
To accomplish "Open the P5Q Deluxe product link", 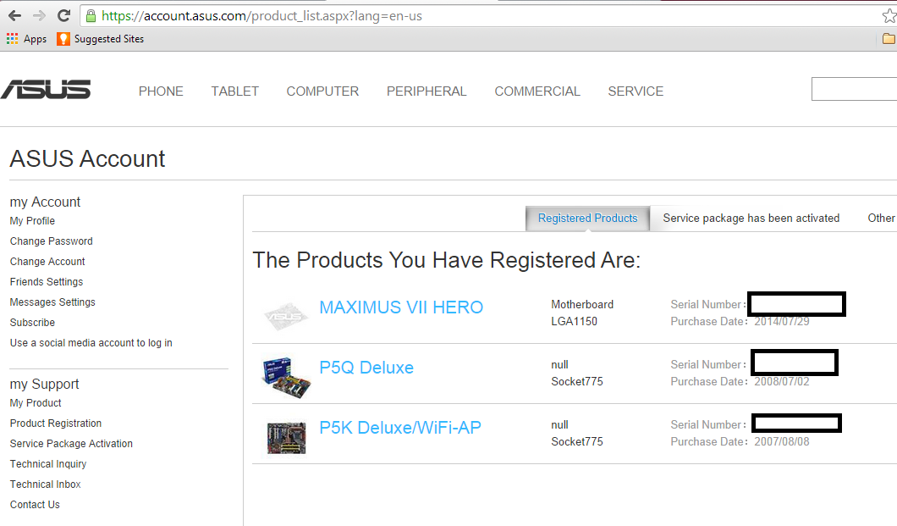I will coord(366,368).
